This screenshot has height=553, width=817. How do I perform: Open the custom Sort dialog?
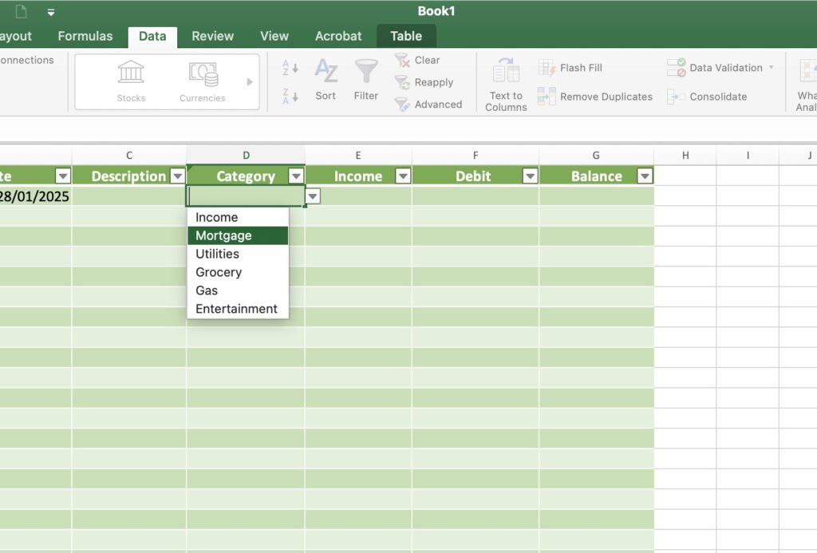tap(326, 80)
